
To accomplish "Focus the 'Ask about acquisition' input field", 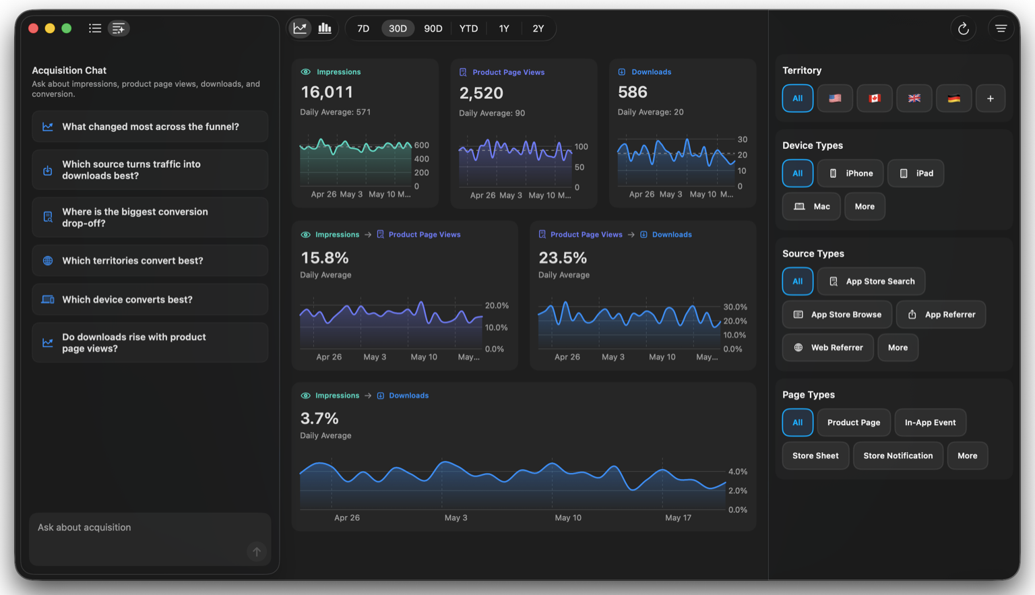I will [150, 539].
